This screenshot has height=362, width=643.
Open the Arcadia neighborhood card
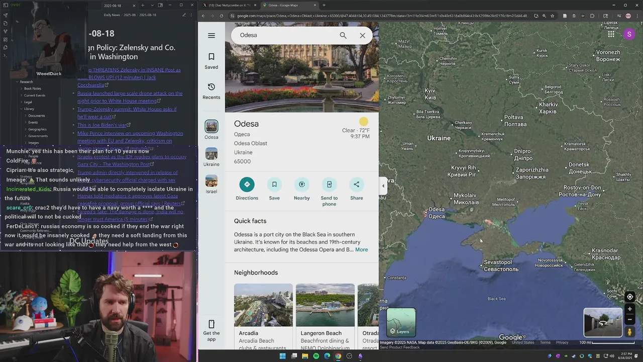(263, 316)
